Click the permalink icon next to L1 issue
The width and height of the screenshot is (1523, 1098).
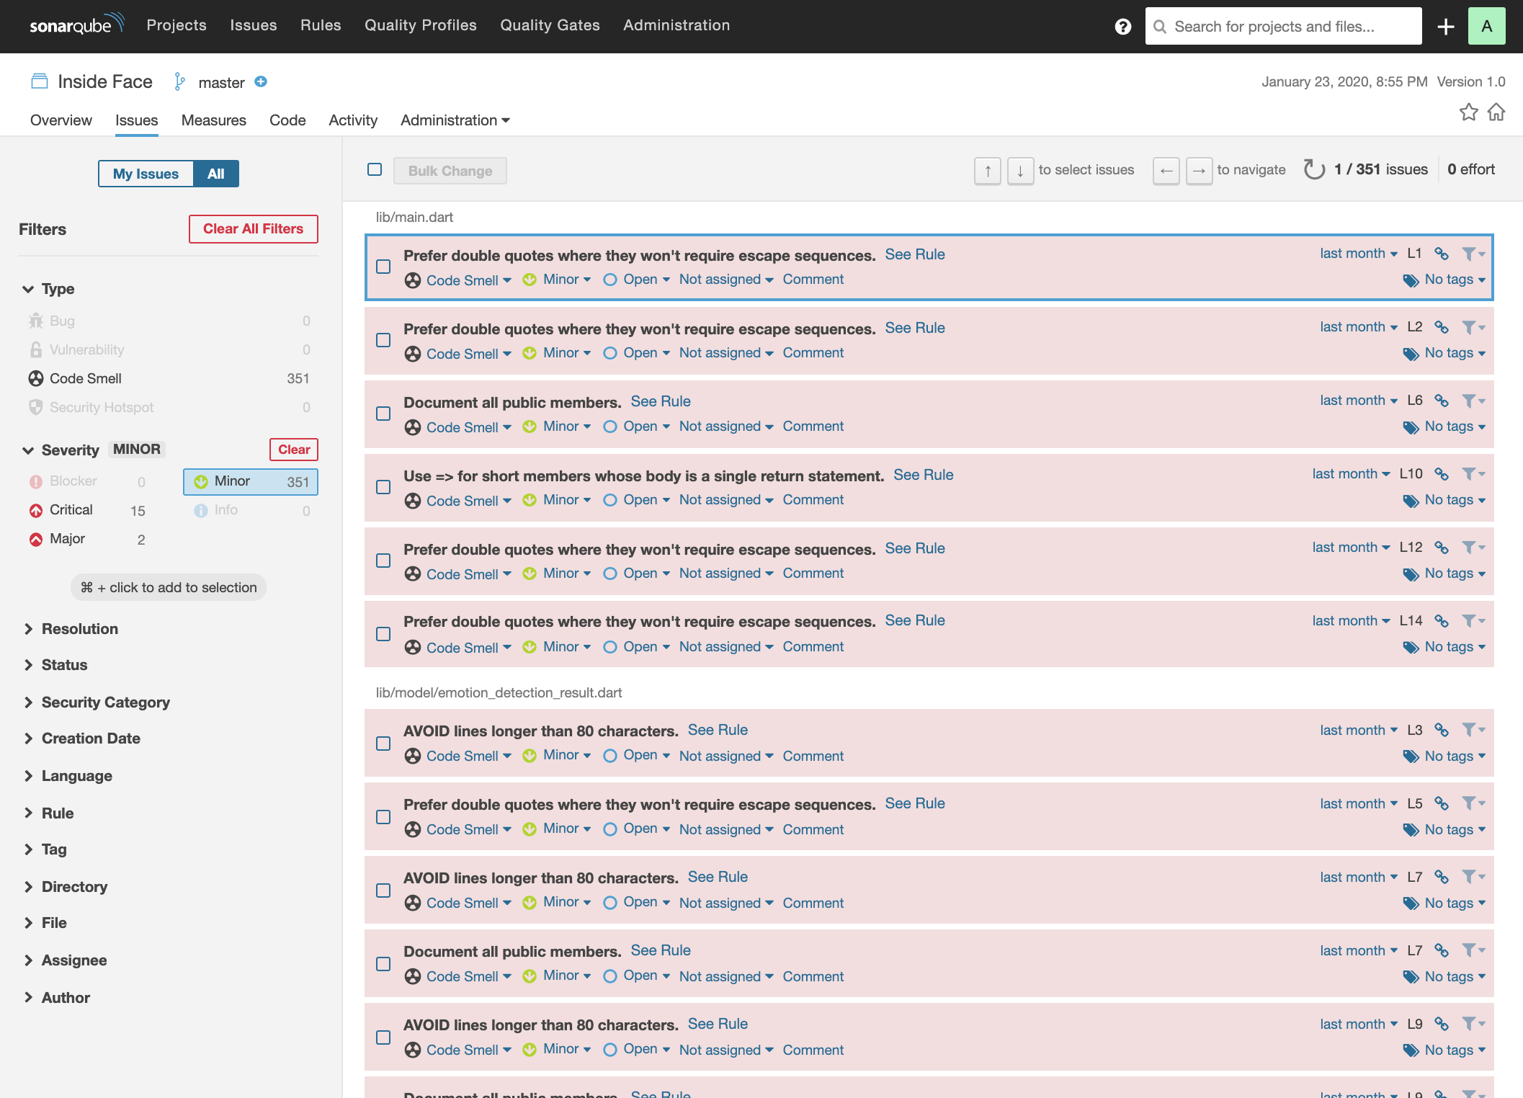1442,254
